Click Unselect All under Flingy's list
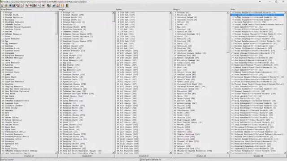The image size is (287, 161). coord(201,156)
